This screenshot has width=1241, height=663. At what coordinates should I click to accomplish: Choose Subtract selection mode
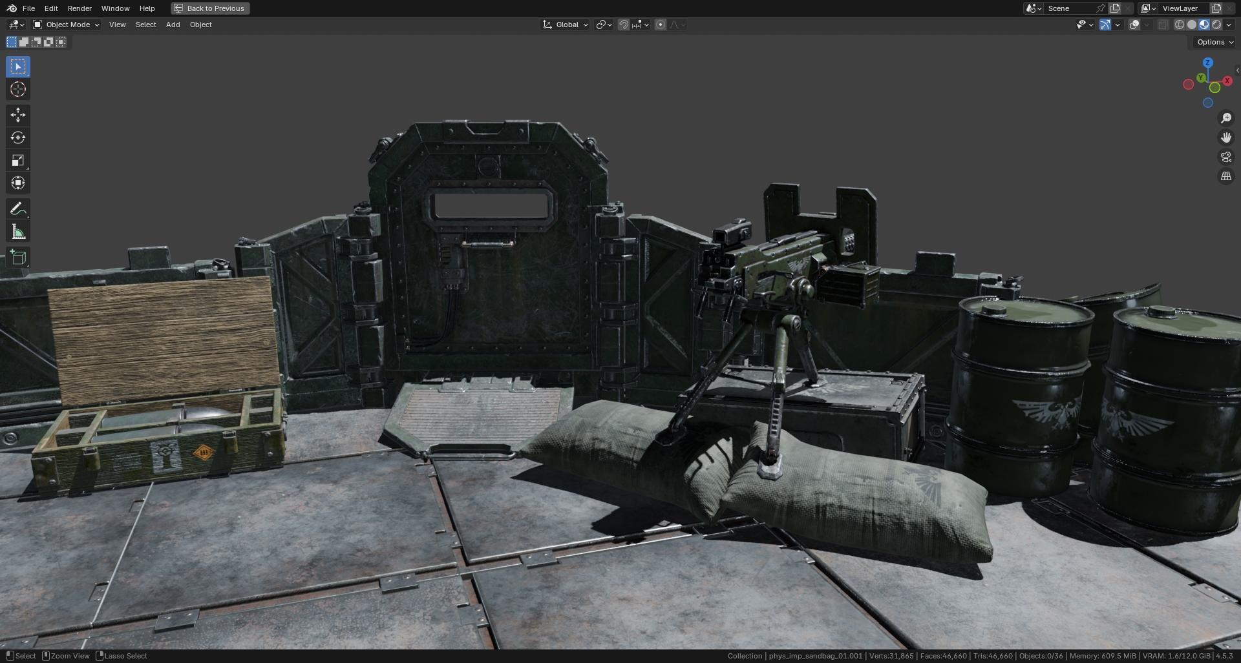pyautogui.click(x=36, y=42)
